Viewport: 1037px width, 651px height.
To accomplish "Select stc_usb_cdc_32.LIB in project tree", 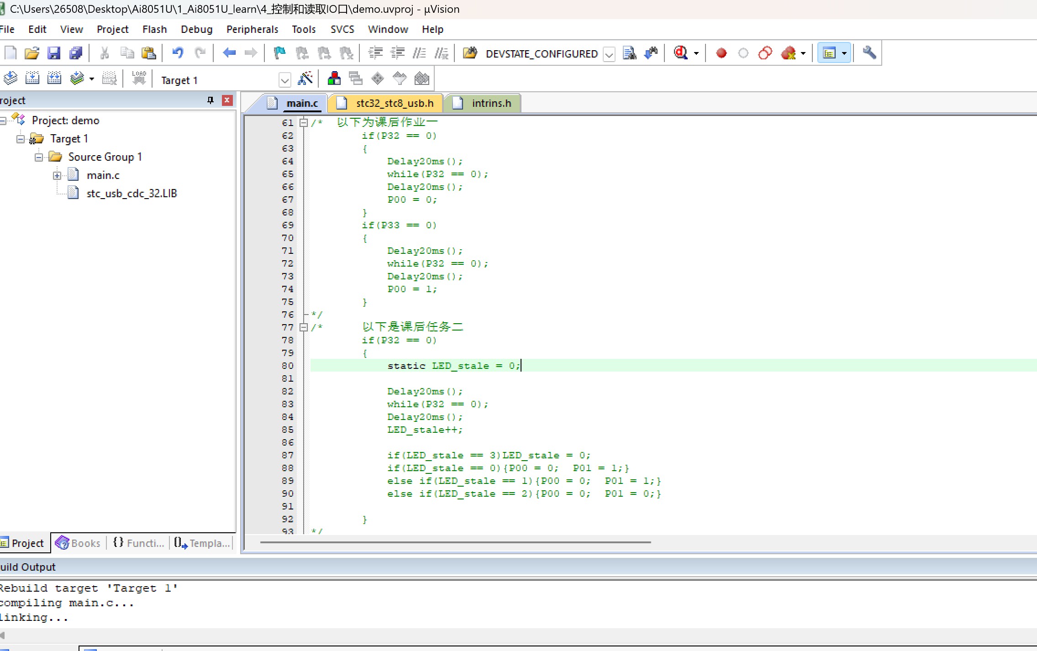I will (x=132, y=194).
